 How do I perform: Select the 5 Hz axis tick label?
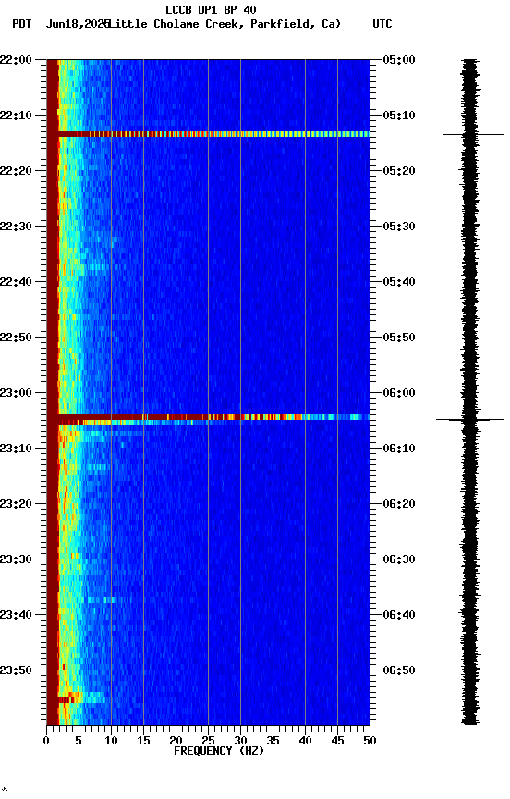pyautogui.click(x=79, y=742)
